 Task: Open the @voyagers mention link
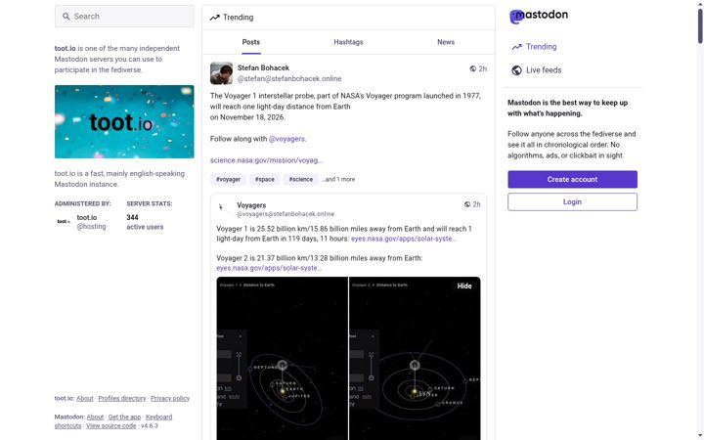(x=286, y=139)
